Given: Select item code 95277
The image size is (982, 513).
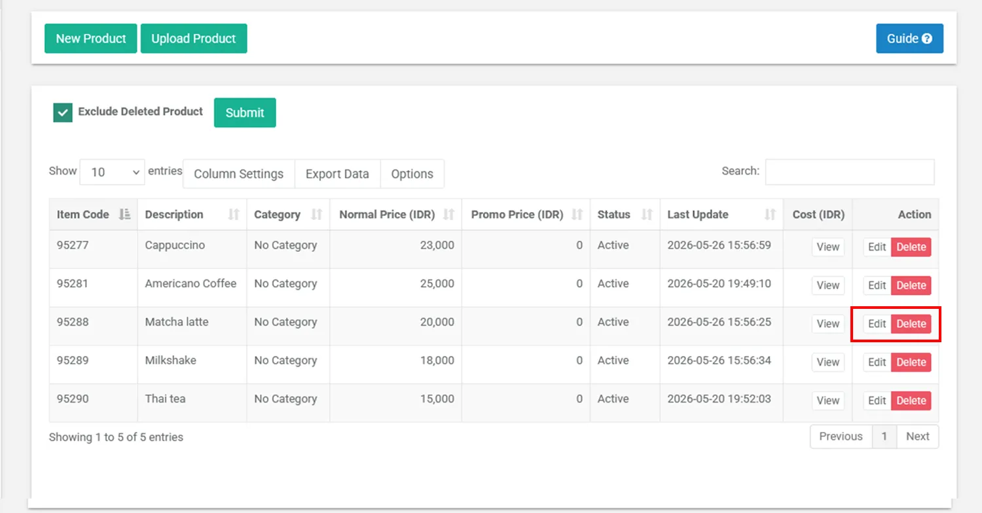Looking at the screenshot, I should (x=73, y=245).
